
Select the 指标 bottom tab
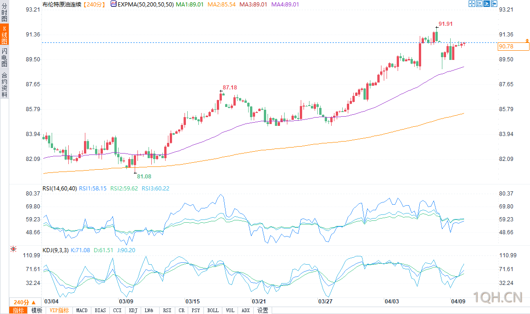pyautogui.click(x=18, y=310)
